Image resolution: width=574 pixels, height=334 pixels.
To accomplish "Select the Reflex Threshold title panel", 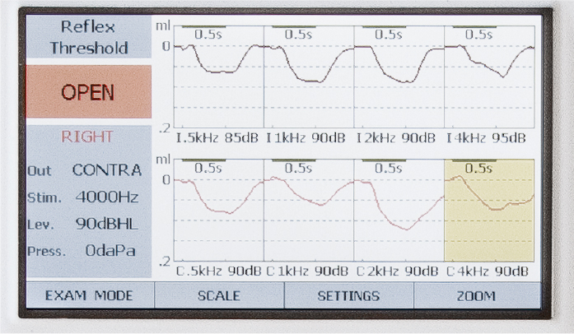I will (x=88, y=39).
